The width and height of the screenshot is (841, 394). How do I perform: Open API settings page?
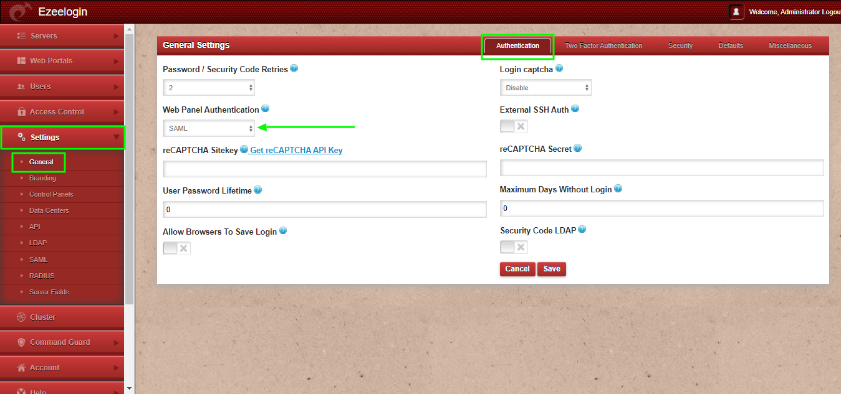click(x=34, y=227)
